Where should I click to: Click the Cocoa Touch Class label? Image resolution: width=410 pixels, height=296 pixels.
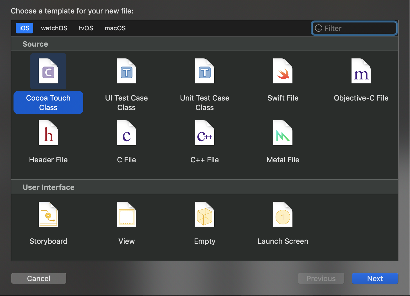48,103
